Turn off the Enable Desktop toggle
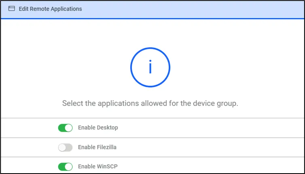The image size is (305, 174). 66,128
